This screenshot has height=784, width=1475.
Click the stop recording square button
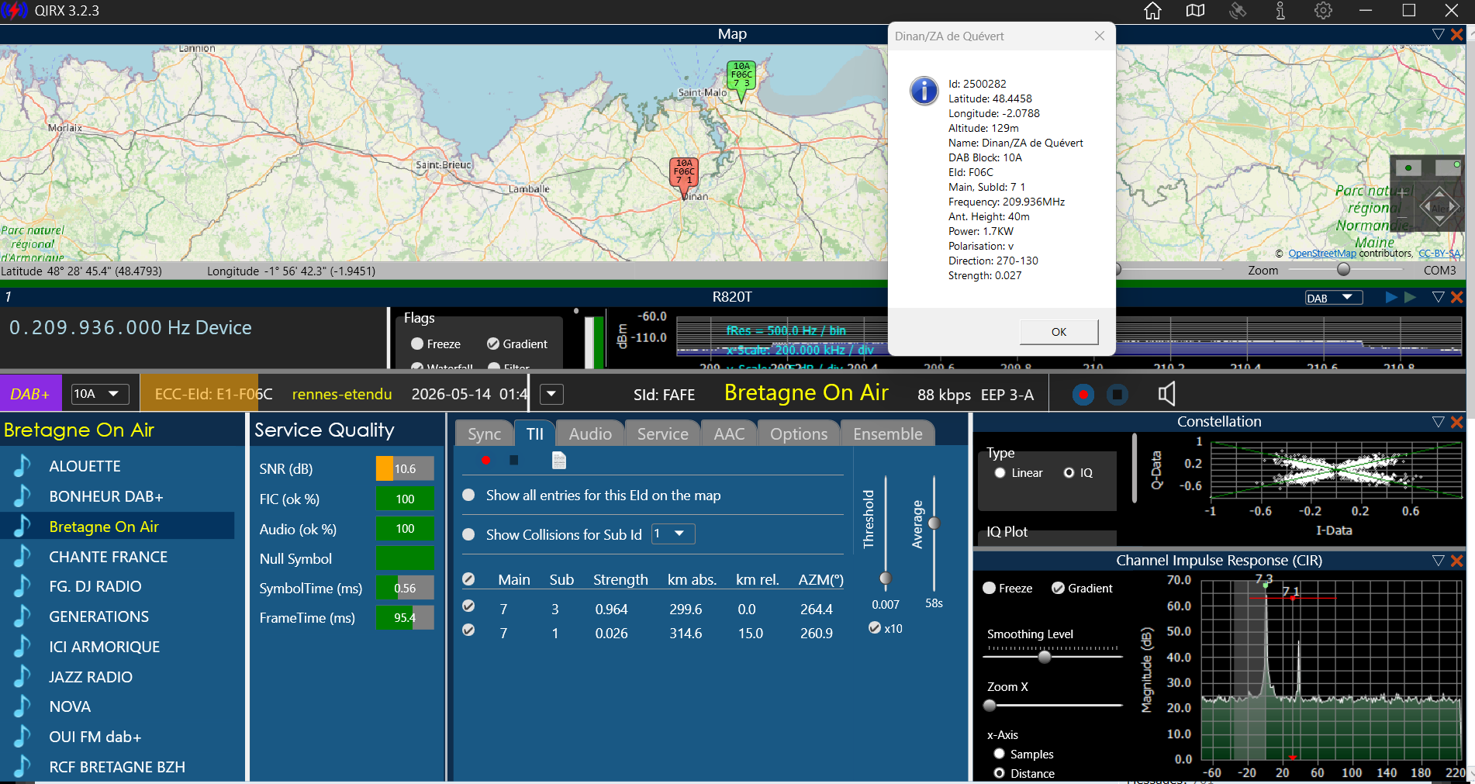click(1117, 395)
